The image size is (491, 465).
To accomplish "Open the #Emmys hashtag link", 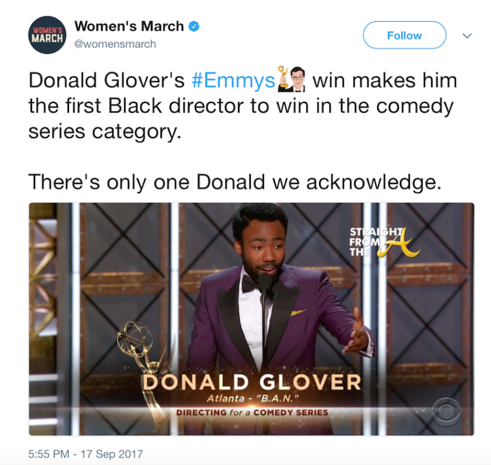I will point(233,81).
